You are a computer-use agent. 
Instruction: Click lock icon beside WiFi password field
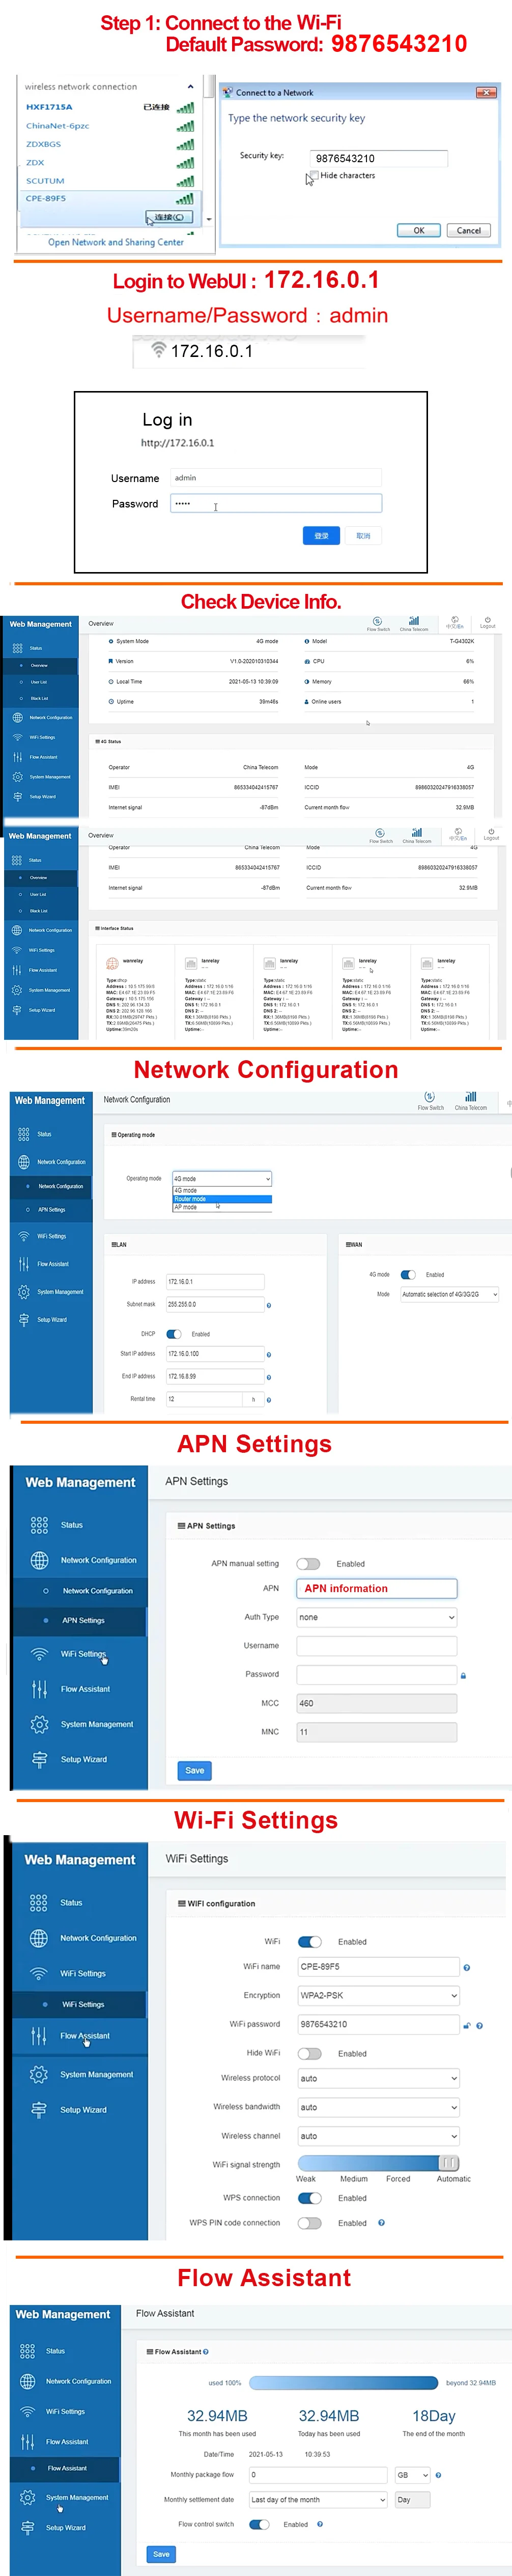pyautogui.click(x=466, y=2025)
